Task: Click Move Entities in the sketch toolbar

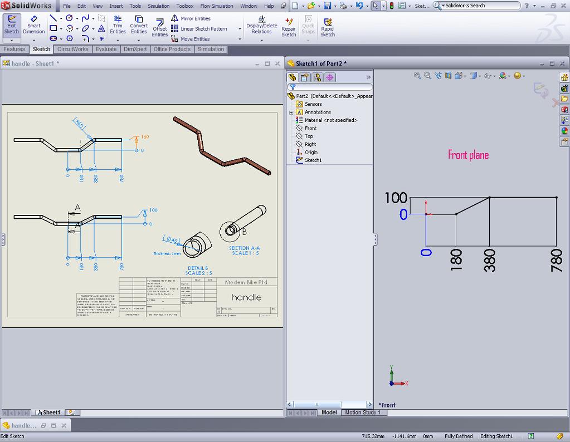Action: click(x=190, y=39)
